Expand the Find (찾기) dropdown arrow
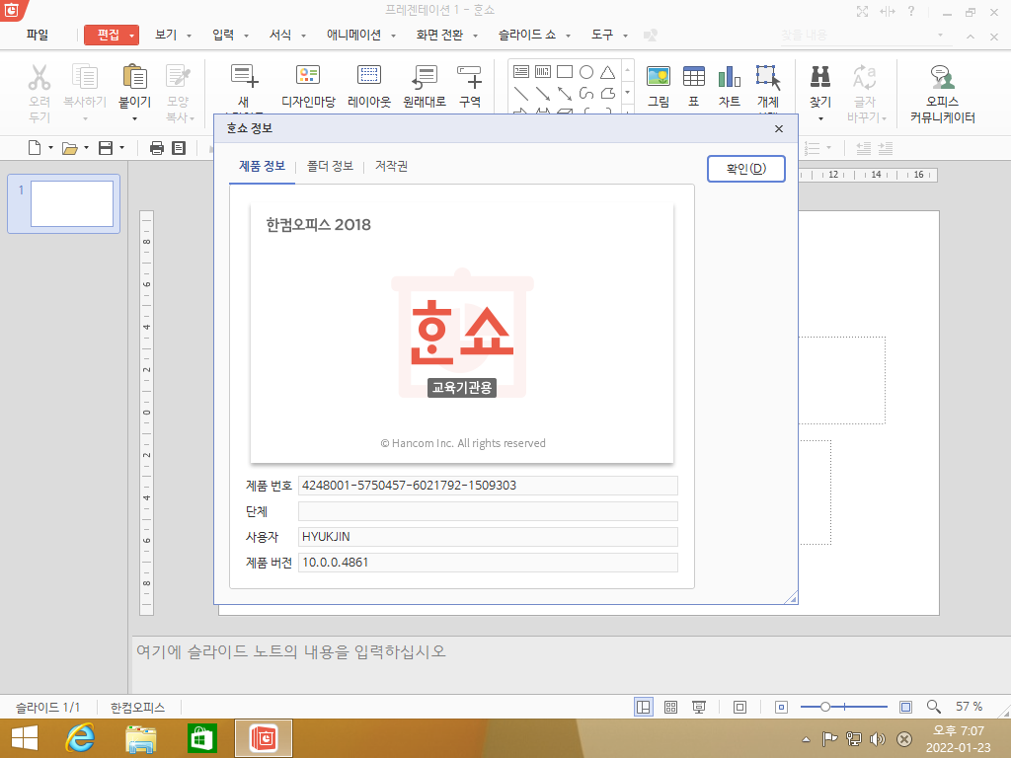This screenshot has width=1011, height=758. [x=820, y=118]
